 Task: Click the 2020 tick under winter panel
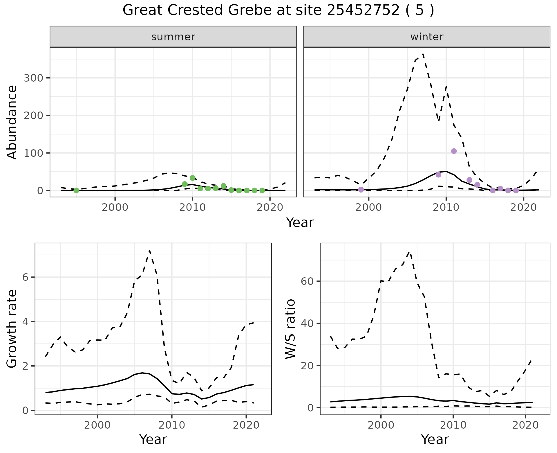tap(523, 207)
